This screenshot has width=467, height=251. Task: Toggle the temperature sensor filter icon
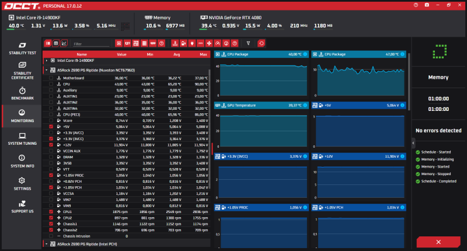coord(175,43)
